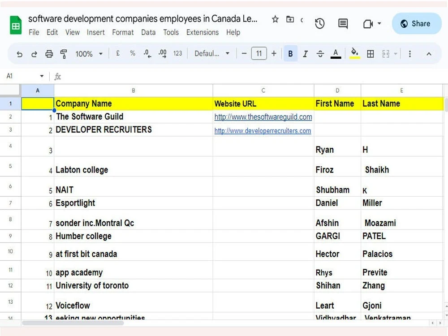The image size is (448, 336).
Task: Select column B header
Action: coord(133,90)
